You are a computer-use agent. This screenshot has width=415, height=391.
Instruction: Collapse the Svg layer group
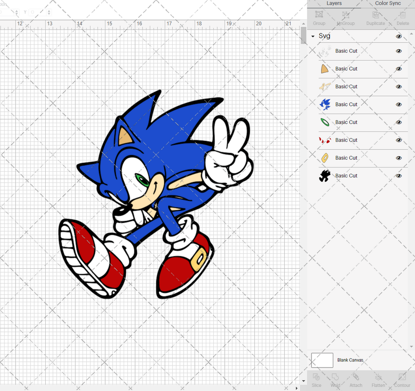[x=313, y=36]
